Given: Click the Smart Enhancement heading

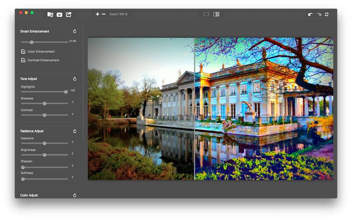Looking at the screenshot, I should click(x=35, y=31).
